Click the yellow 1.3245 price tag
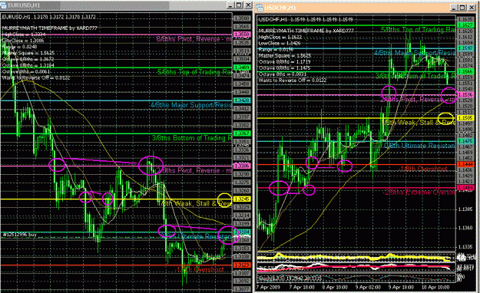The image size is (480, 293). pos(242,199)
